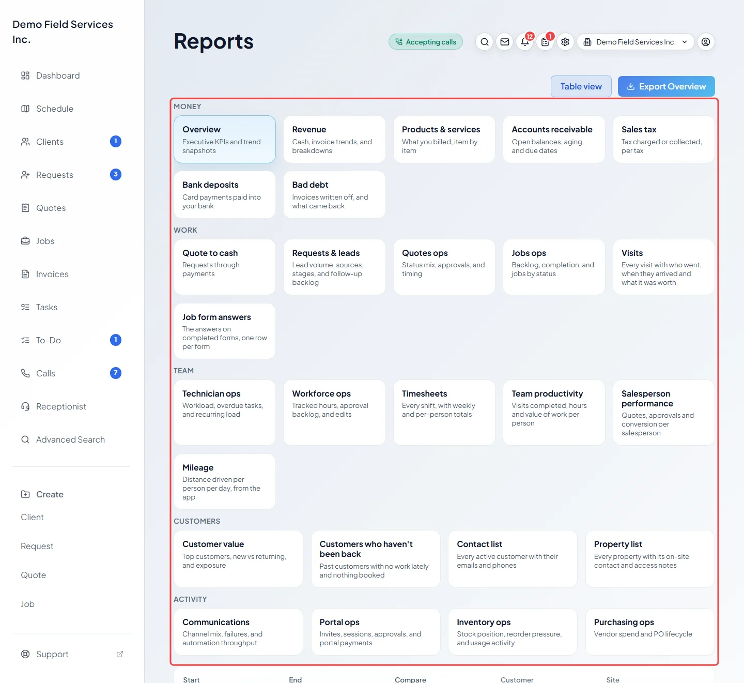Viewport: 744px width, 683px height.
Task: Open the Inventory ops report card
Action: (x=513, y=632)
